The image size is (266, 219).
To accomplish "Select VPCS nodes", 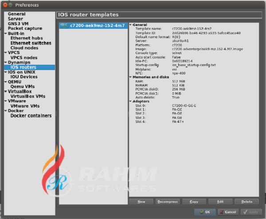I will click(x=24, y=58).
